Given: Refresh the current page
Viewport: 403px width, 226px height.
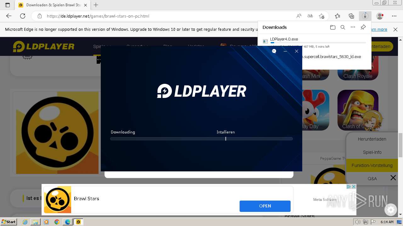Looking at the screenshot, I should pos(23,16).
